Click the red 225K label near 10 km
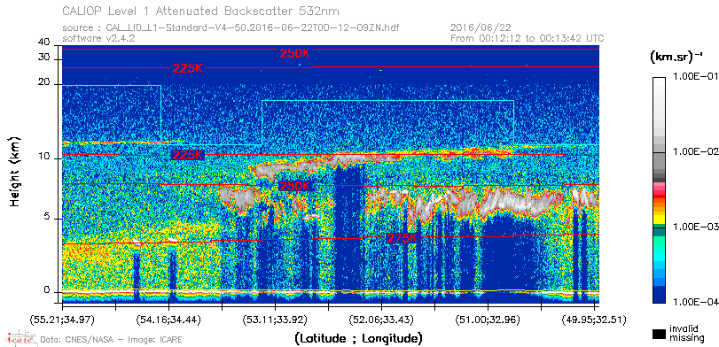 pos(188,155)
